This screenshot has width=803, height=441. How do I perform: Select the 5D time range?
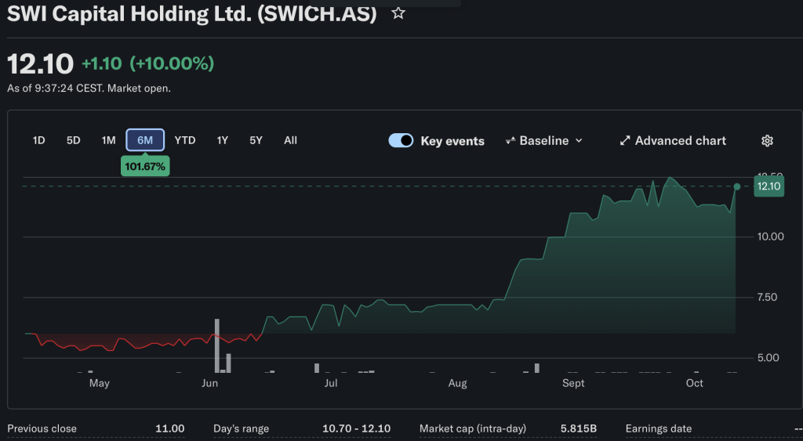(73, 140)
